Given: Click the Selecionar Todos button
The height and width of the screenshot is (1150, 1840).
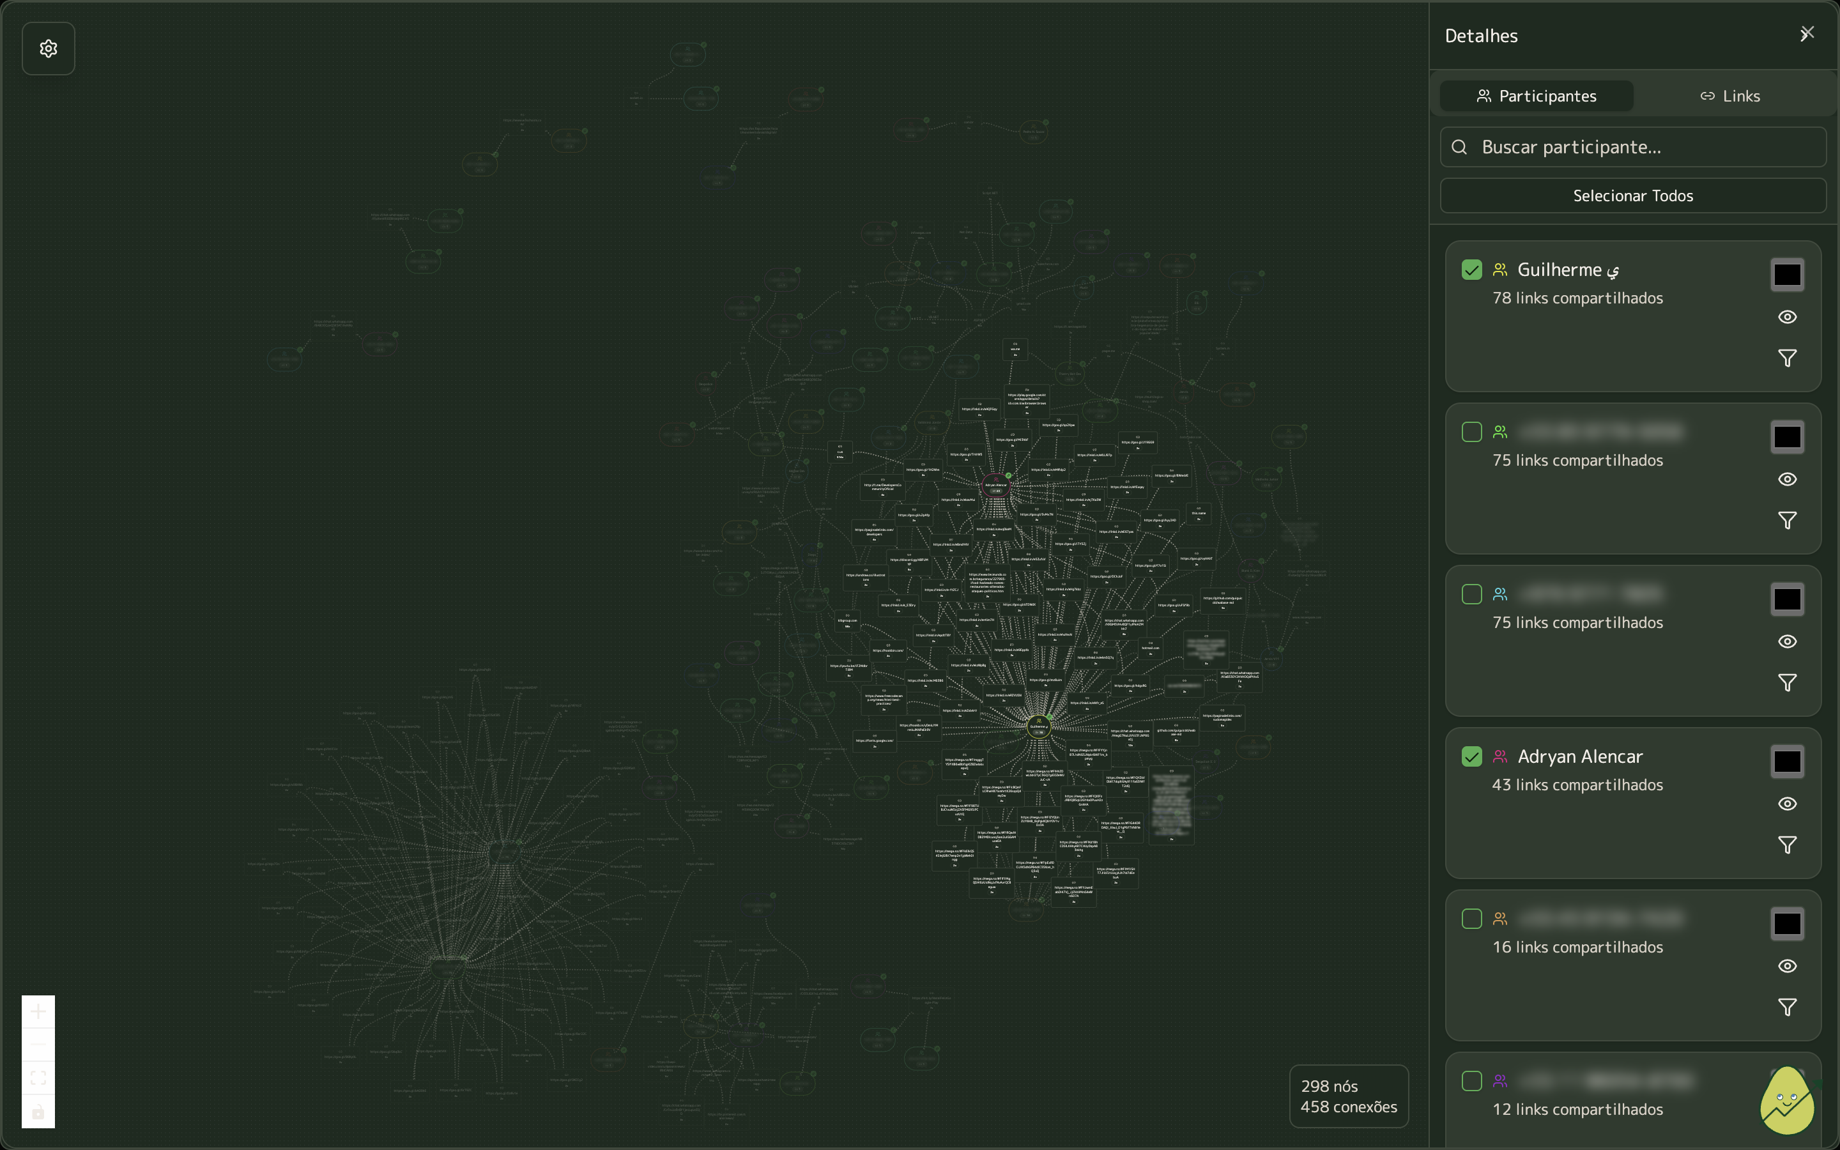Looking at the screenshot, I should [1632, 195].
